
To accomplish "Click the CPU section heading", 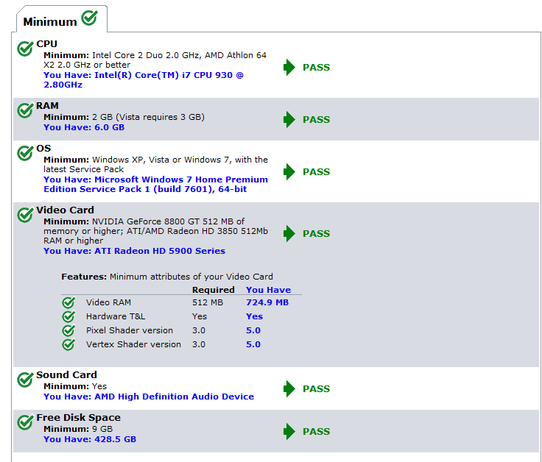I will click(x=46, y=44).
